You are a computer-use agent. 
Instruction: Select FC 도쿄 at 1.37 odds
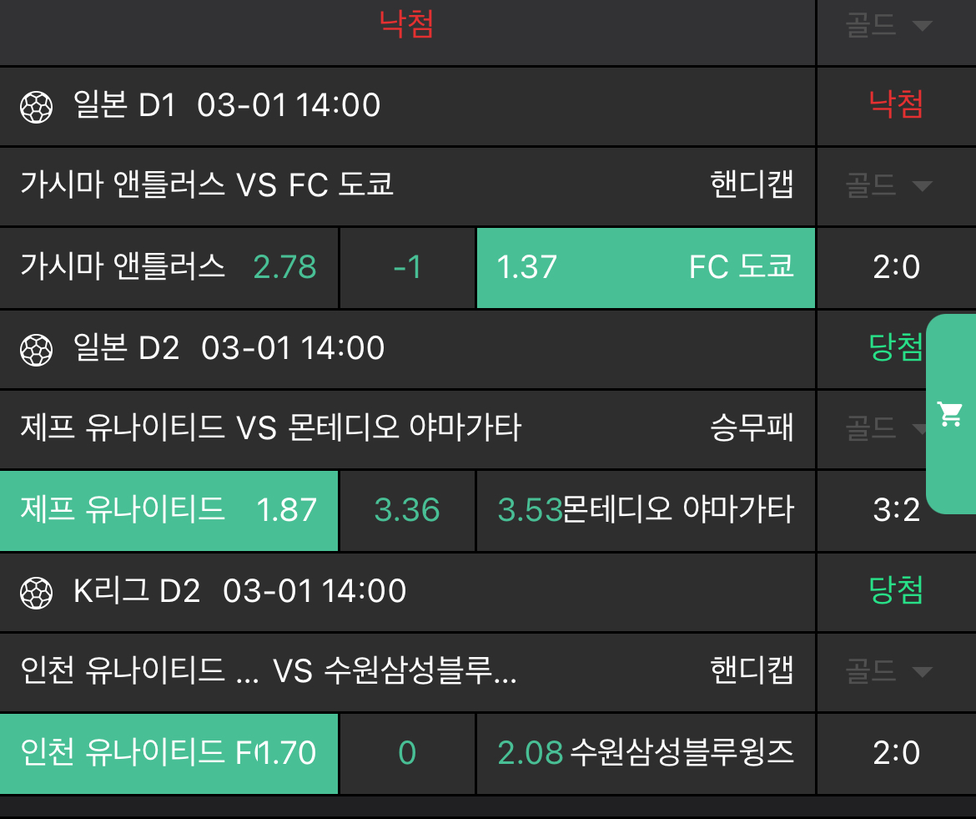click(645, 268)
